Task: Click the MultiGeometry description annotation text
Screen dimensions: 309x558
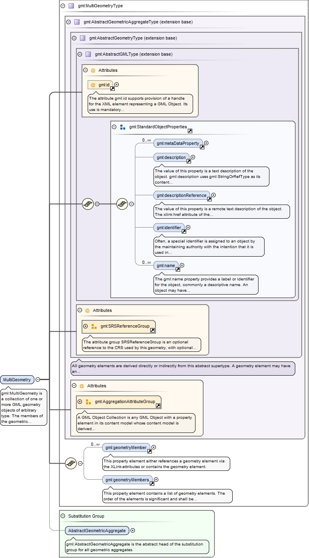Action: [23, 407]
